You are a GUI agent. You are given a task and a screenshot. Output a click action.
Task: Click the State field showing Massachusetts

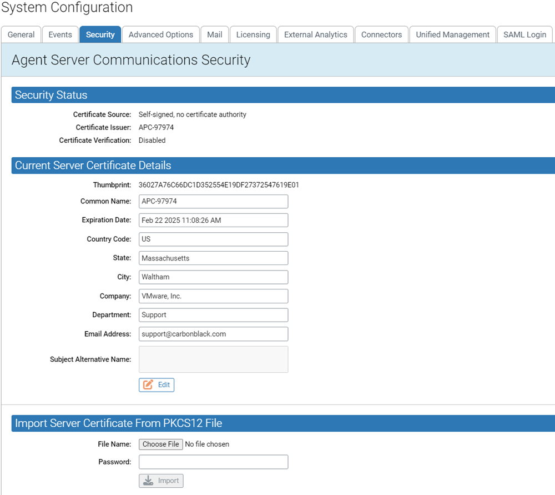click(213, 258)
